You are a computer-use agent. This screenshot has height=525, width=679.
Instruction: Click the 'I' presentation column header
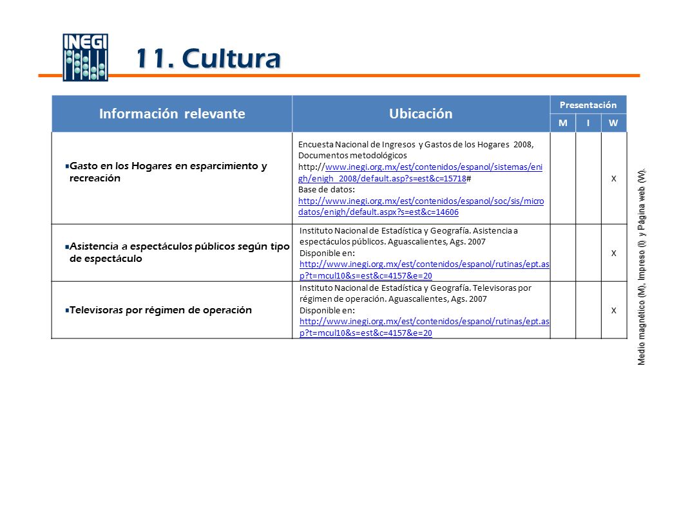(x=588, y=124)
